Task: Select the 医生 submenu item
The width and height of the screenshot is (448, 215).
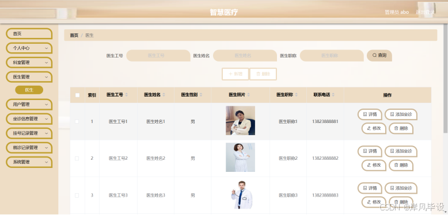Action: 29,90
